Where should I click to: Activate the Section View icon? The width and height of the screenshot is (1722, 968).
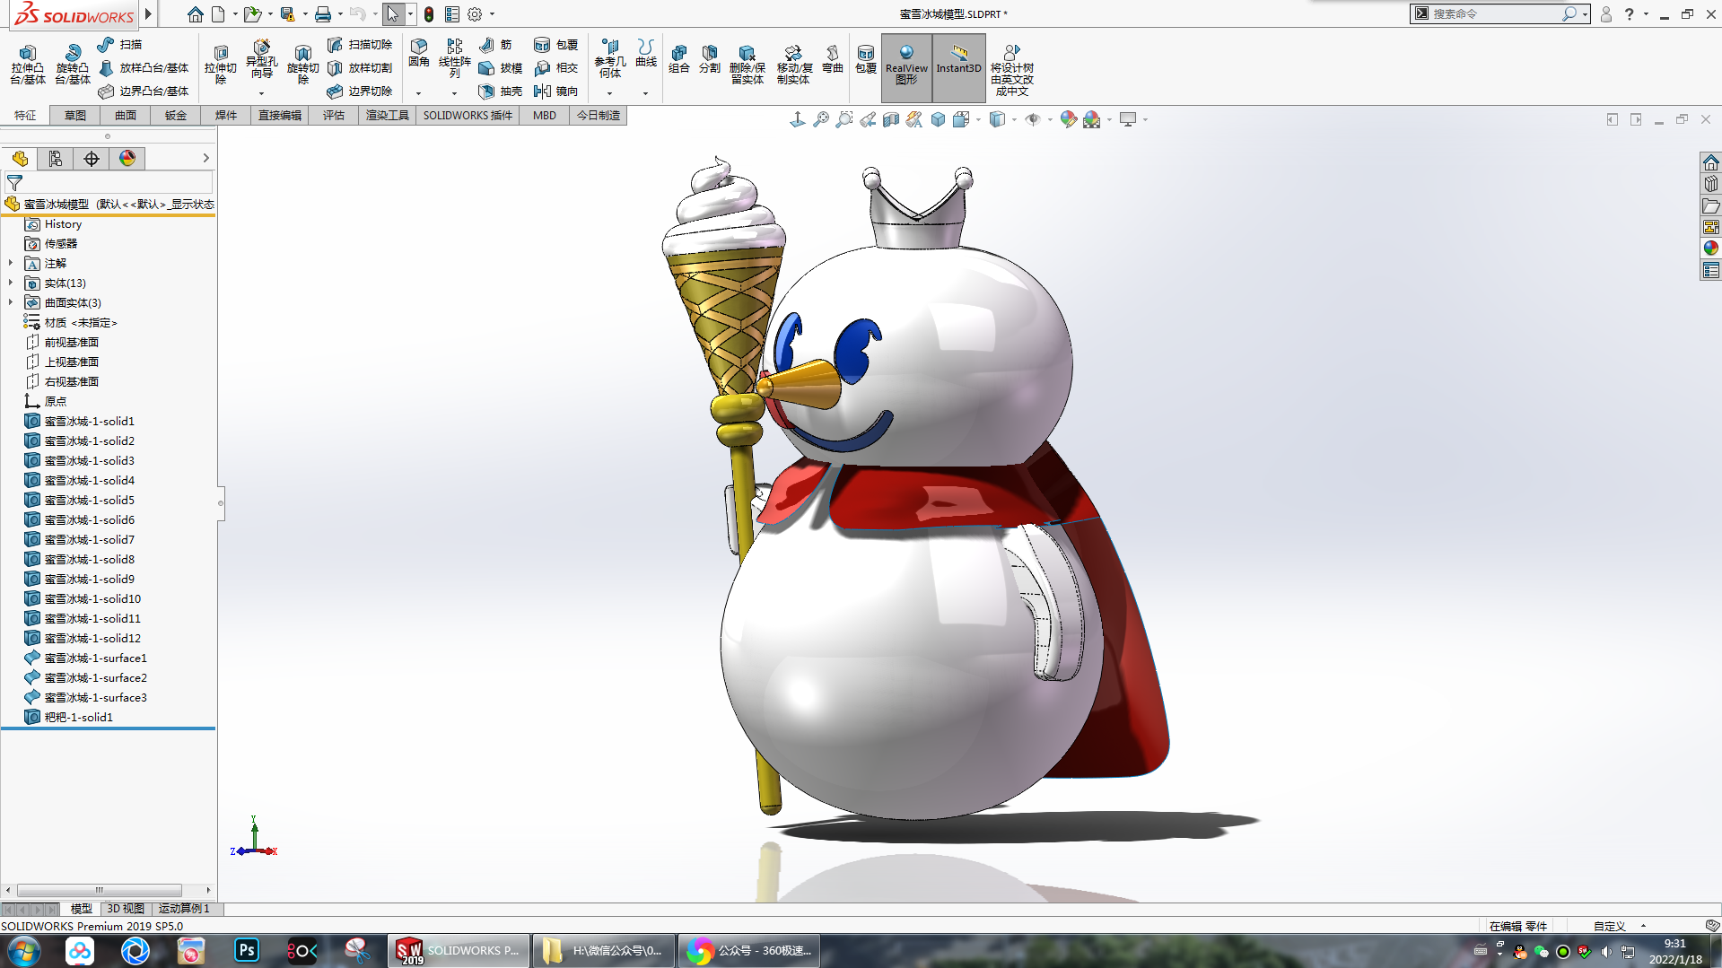(891, 119)
